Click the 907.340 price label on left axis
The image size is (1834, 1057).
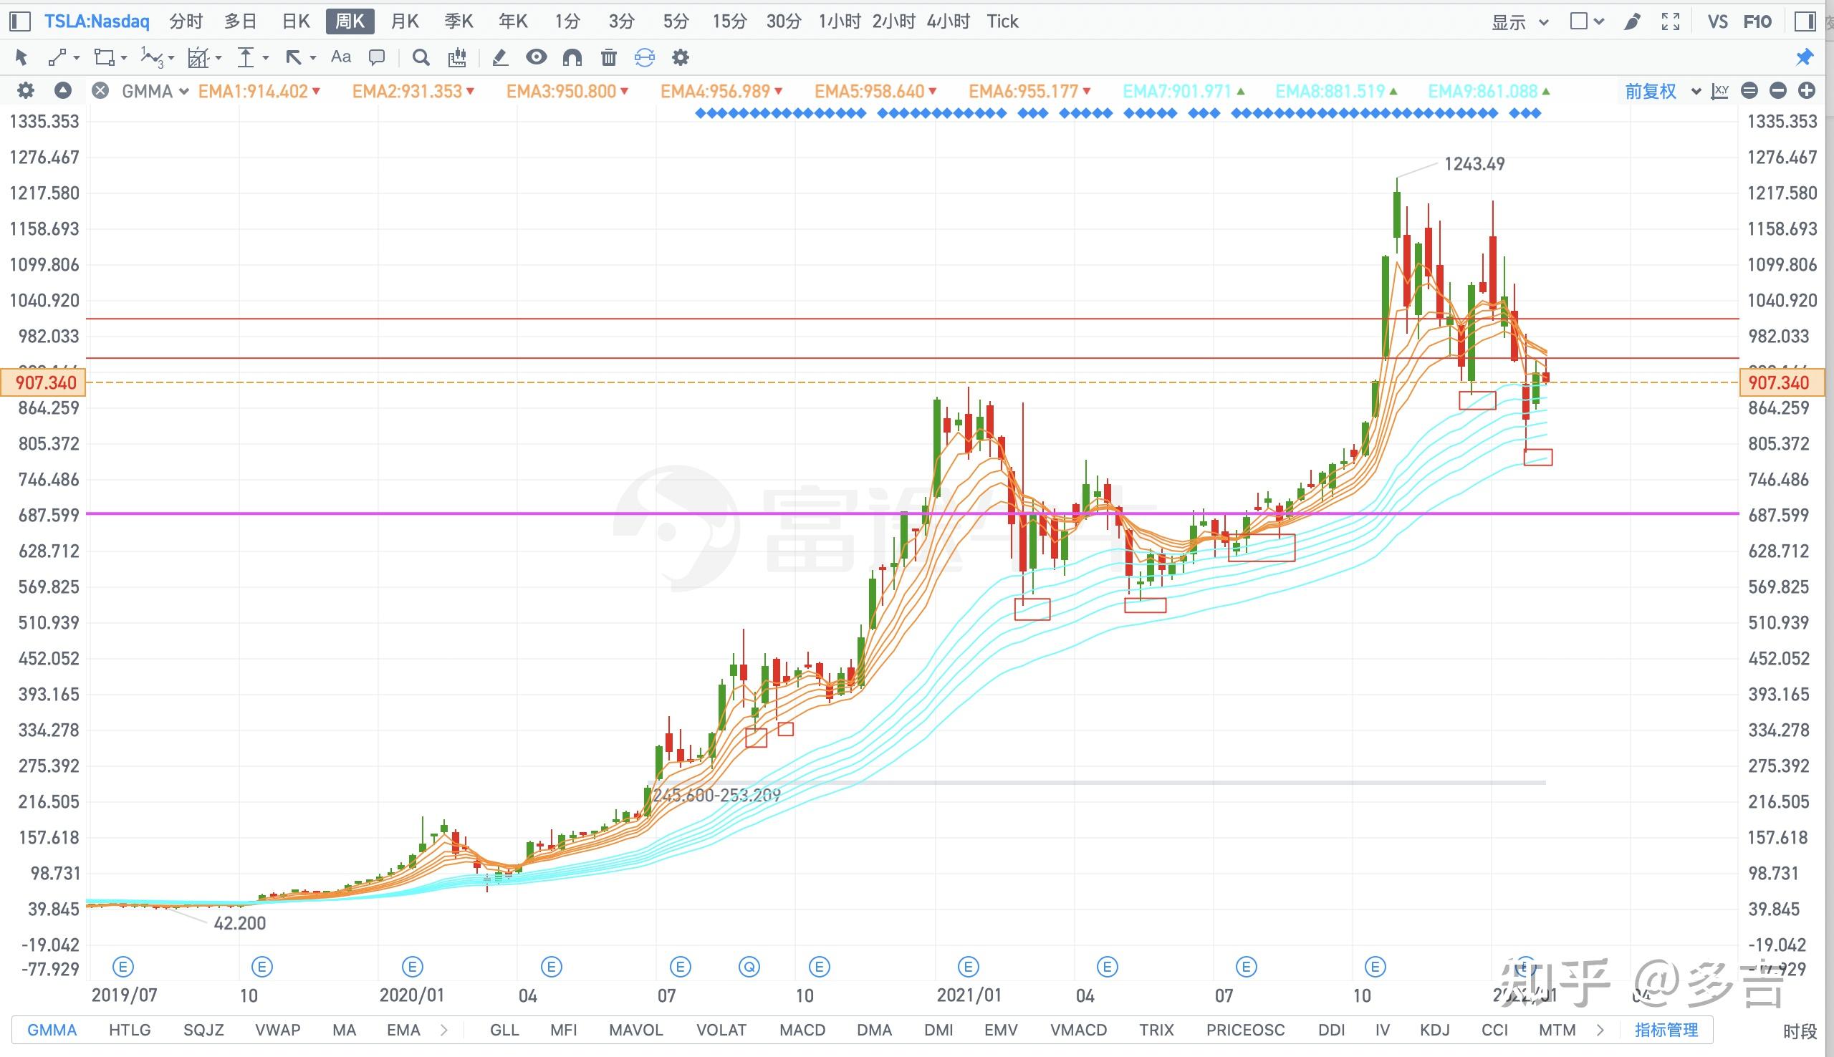(x=43, y=382)
